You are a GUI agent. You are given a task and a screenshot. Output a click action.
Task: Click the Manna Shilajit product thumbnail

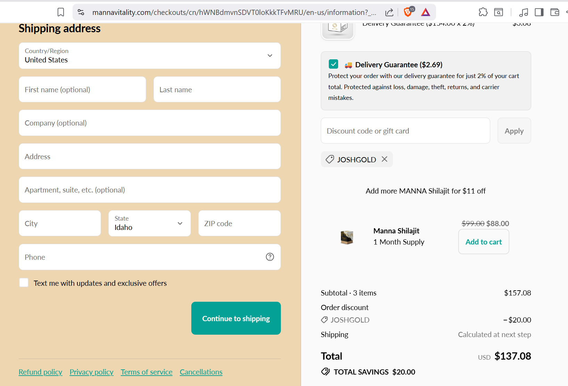click(347, 238)
